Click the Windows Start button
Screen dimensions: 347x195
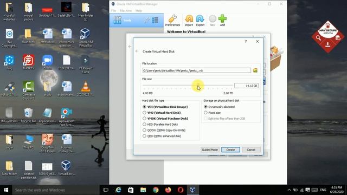click(x=6, y=190)
